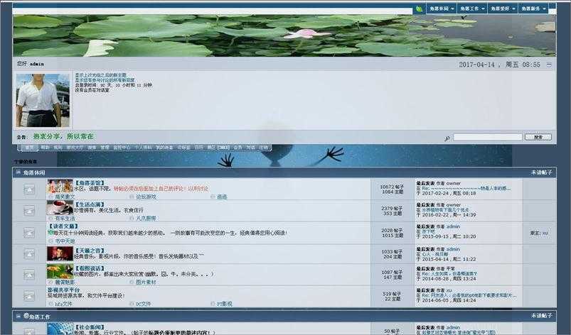Open 搜索 in the navigation bar
This screenshot has width=571, height=335.
point(92,148)
